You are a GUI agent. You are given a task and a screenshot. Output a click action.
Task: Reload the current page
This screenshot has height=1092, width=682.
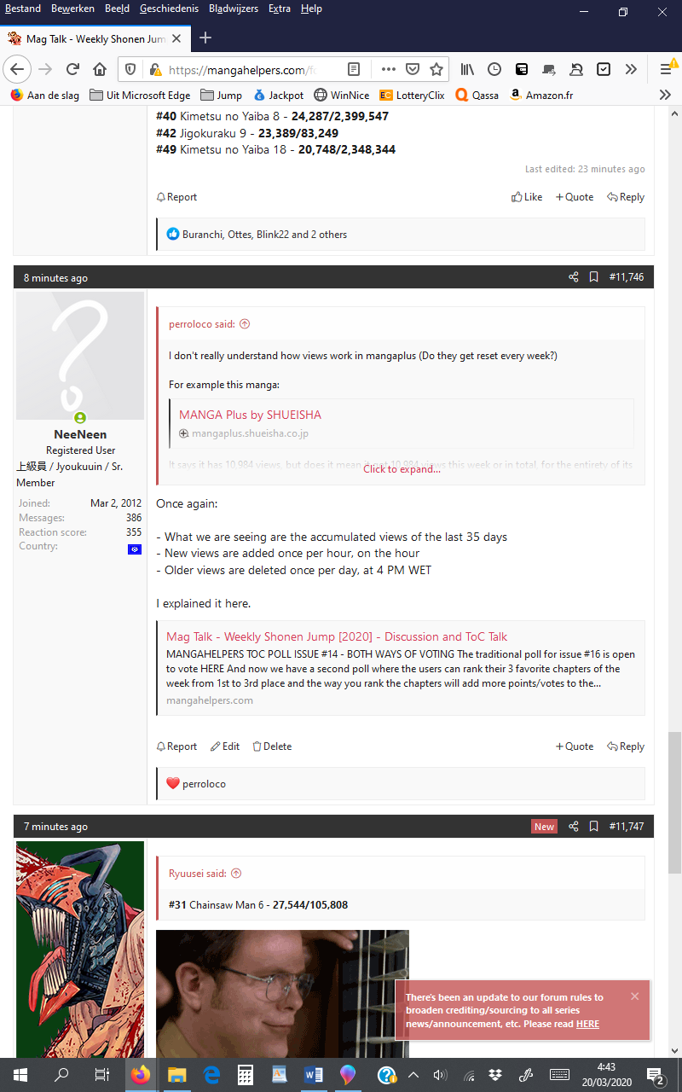[x=72, y=69]
